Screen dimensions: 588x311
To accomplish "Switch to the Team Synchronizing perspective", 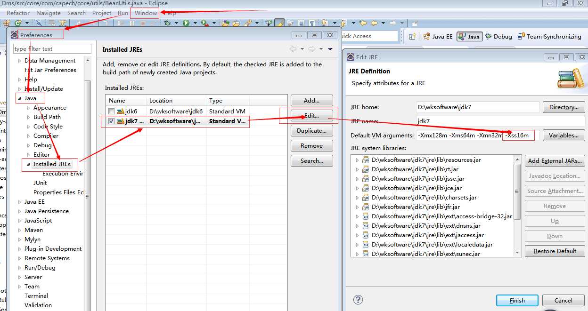I will (549, 36).
